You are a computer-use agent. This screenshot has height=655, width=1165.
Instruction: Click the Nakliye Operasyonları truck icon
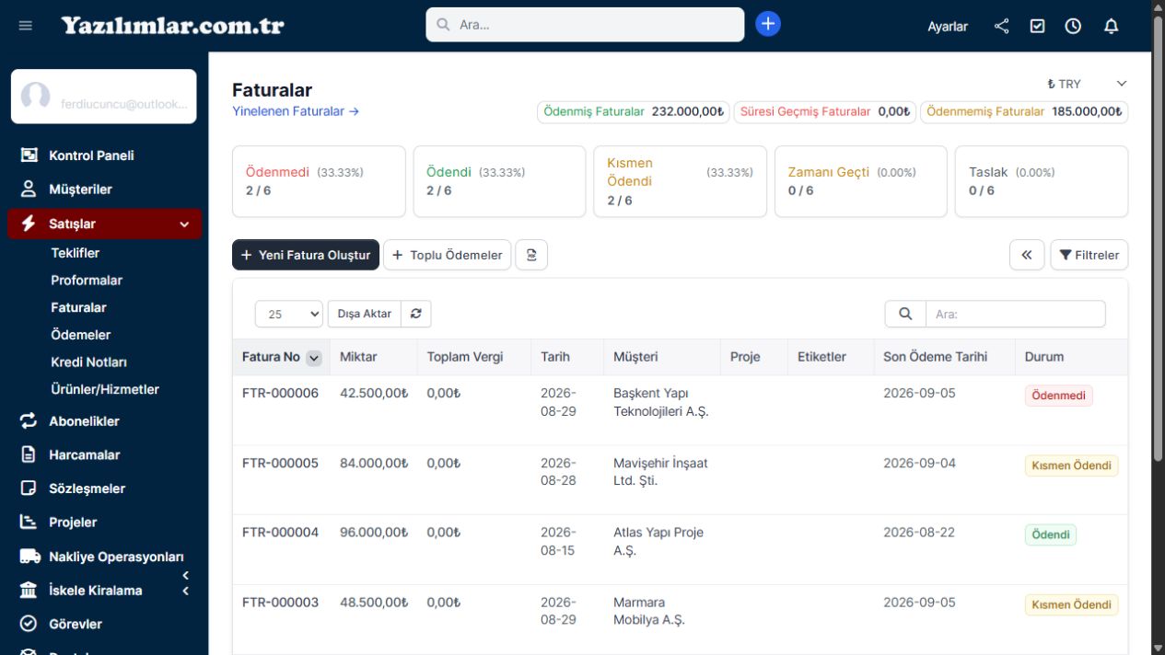(x=29, y=557)
